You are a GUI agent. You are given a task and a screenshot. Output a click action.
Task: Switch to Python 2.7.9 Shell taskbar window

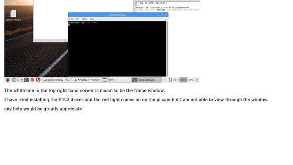point(87,80)
